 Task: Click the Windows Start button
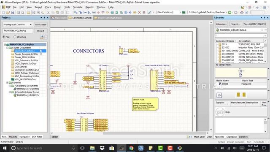point(5,148)
